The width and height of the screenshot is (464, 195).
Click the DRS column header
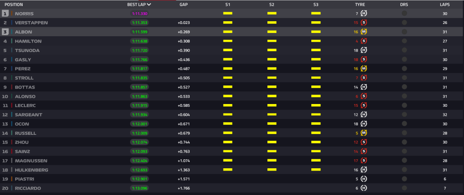[404, 5]
